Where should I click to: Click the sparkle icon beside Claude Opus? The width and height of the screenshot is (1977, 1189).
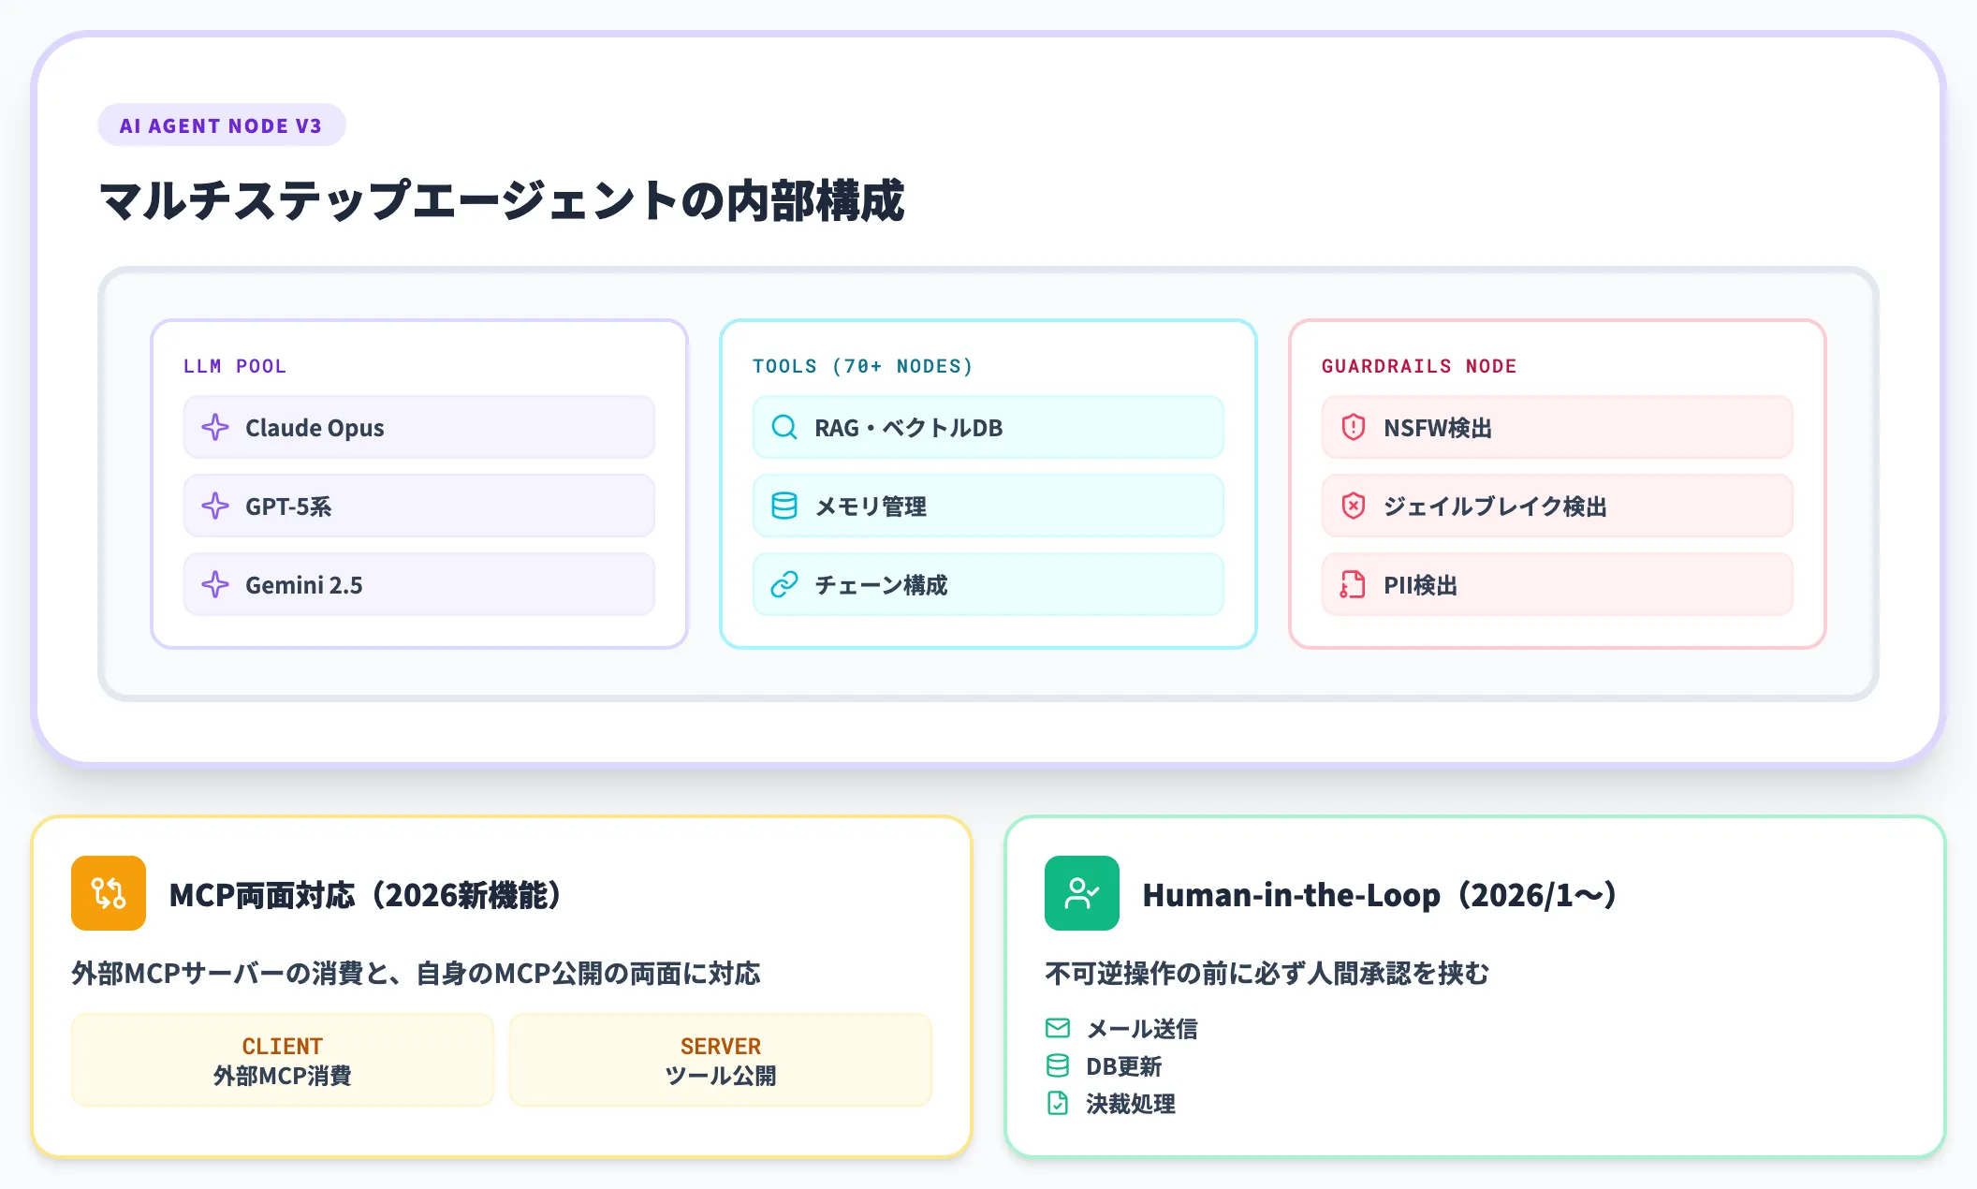pyautogui.click(x=215, y=428)
